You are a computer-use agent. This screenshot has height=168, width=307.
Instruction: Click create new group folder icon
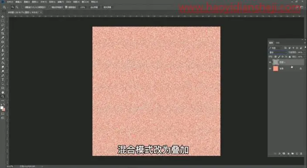point(293,154)
